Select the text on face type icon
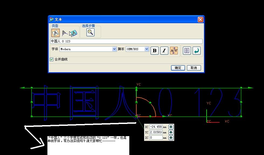The width and height of the screenshot is (264, 155). click(x=73, y=33)
